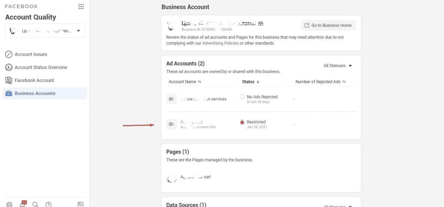Image resolution: width=444 pixels, height=207 pixels.
Task: Open the All Statuses filter for Ad Accounts
Action: click(338, 66)
